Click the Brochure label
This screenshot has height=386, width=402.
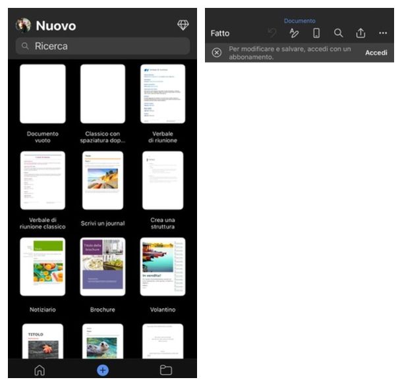click(103, 310)
